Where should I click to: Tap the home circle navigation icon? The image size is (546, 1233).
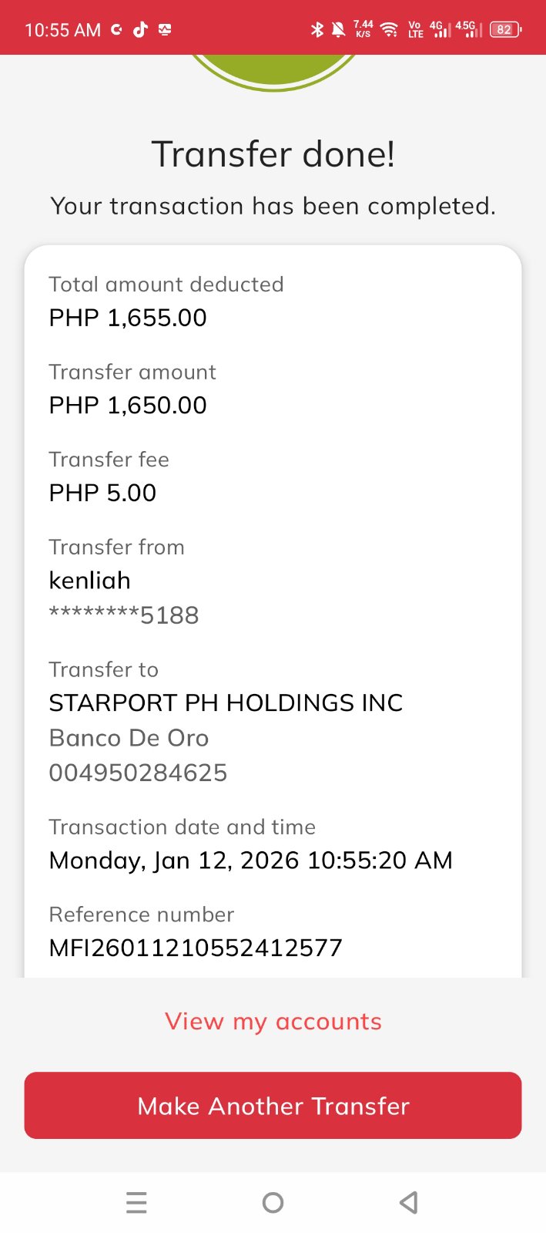[273, 1202]
